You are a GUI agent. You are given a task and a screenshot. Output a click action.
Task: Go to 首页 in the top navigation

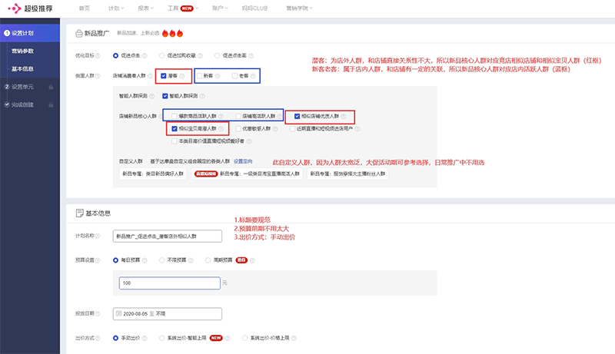point(84,8)
